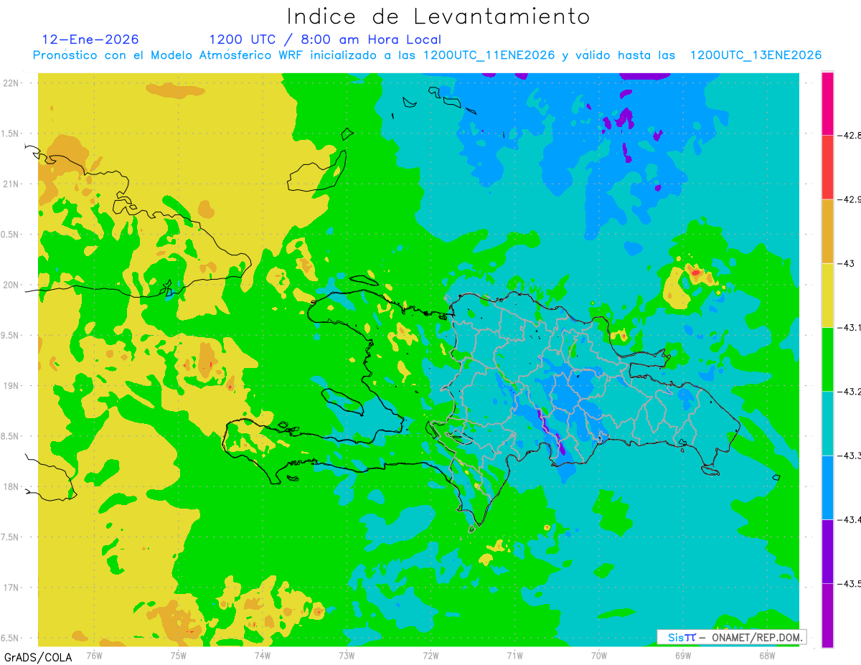Click the WRF model forecast description line
Viewport: 861px width, 665px height.
click(427, 55)
